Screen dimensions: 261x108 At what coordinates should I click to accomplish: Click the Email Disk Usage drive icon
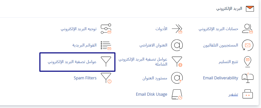(x=177, y=94)
